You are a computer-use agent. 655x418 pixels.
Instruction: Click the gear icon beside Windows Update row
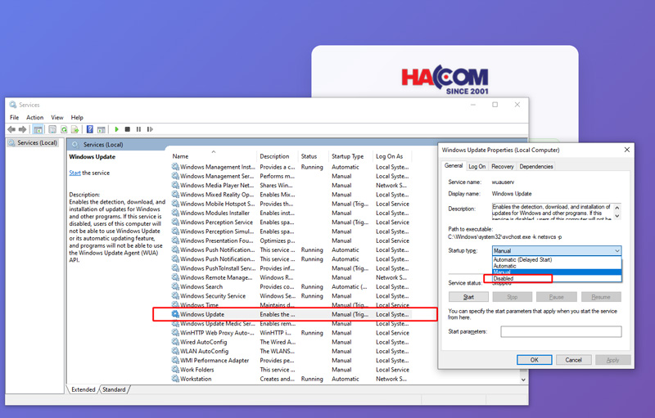click(175, 314)
